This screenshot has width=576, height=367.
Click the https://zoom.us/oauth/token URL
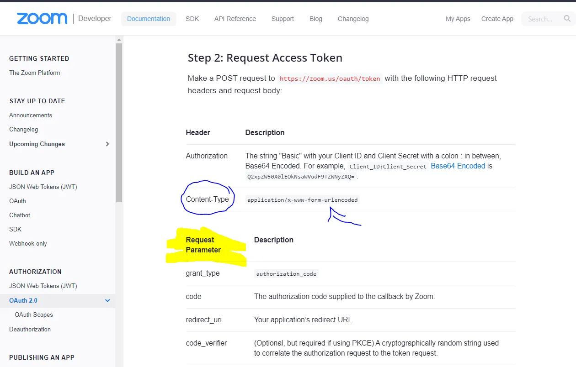(x=330, y=79)
